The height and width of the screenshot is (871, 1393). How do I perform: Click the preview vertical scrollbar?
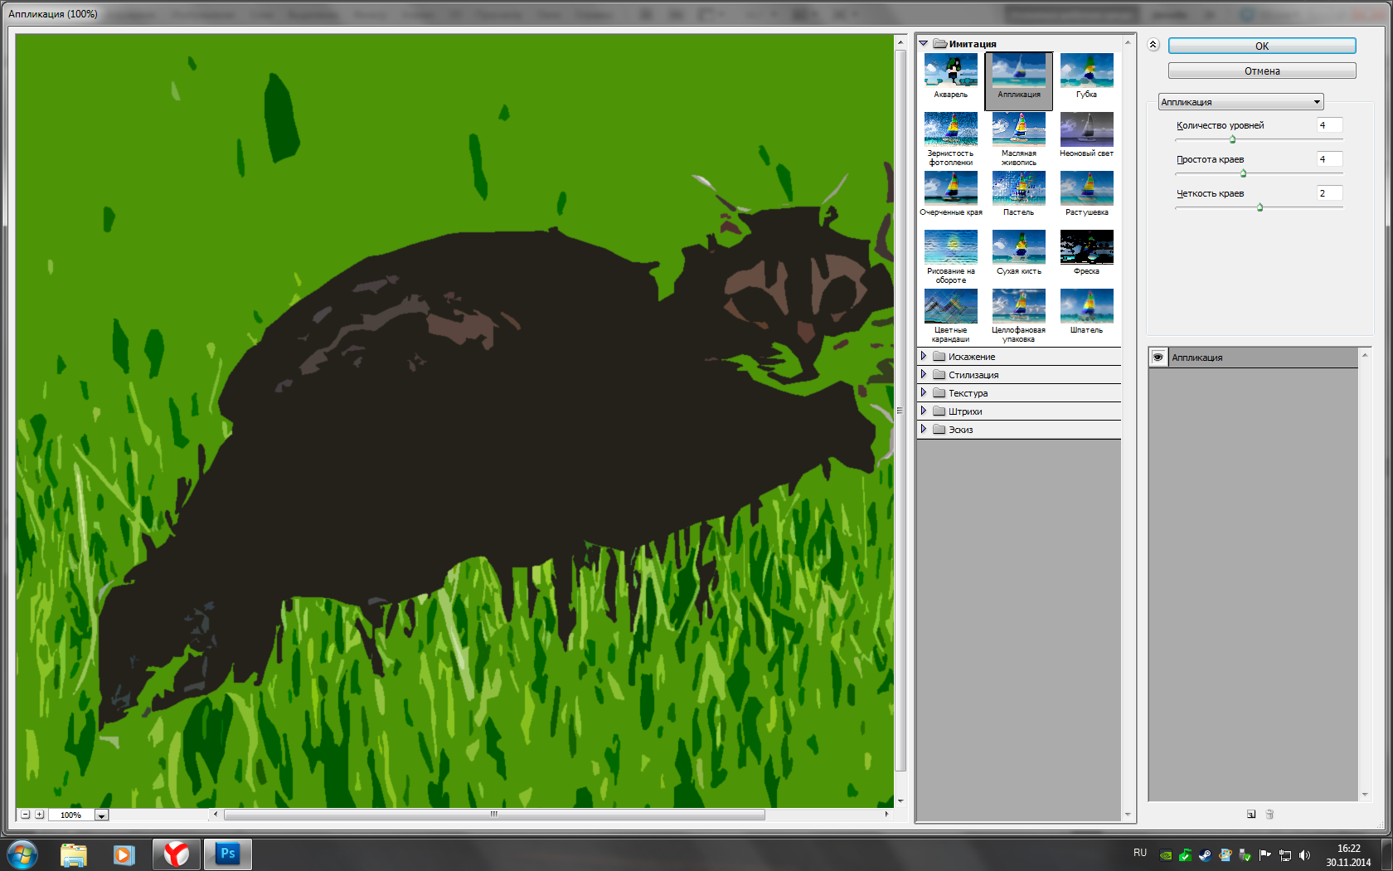click(x=900, y=411)
